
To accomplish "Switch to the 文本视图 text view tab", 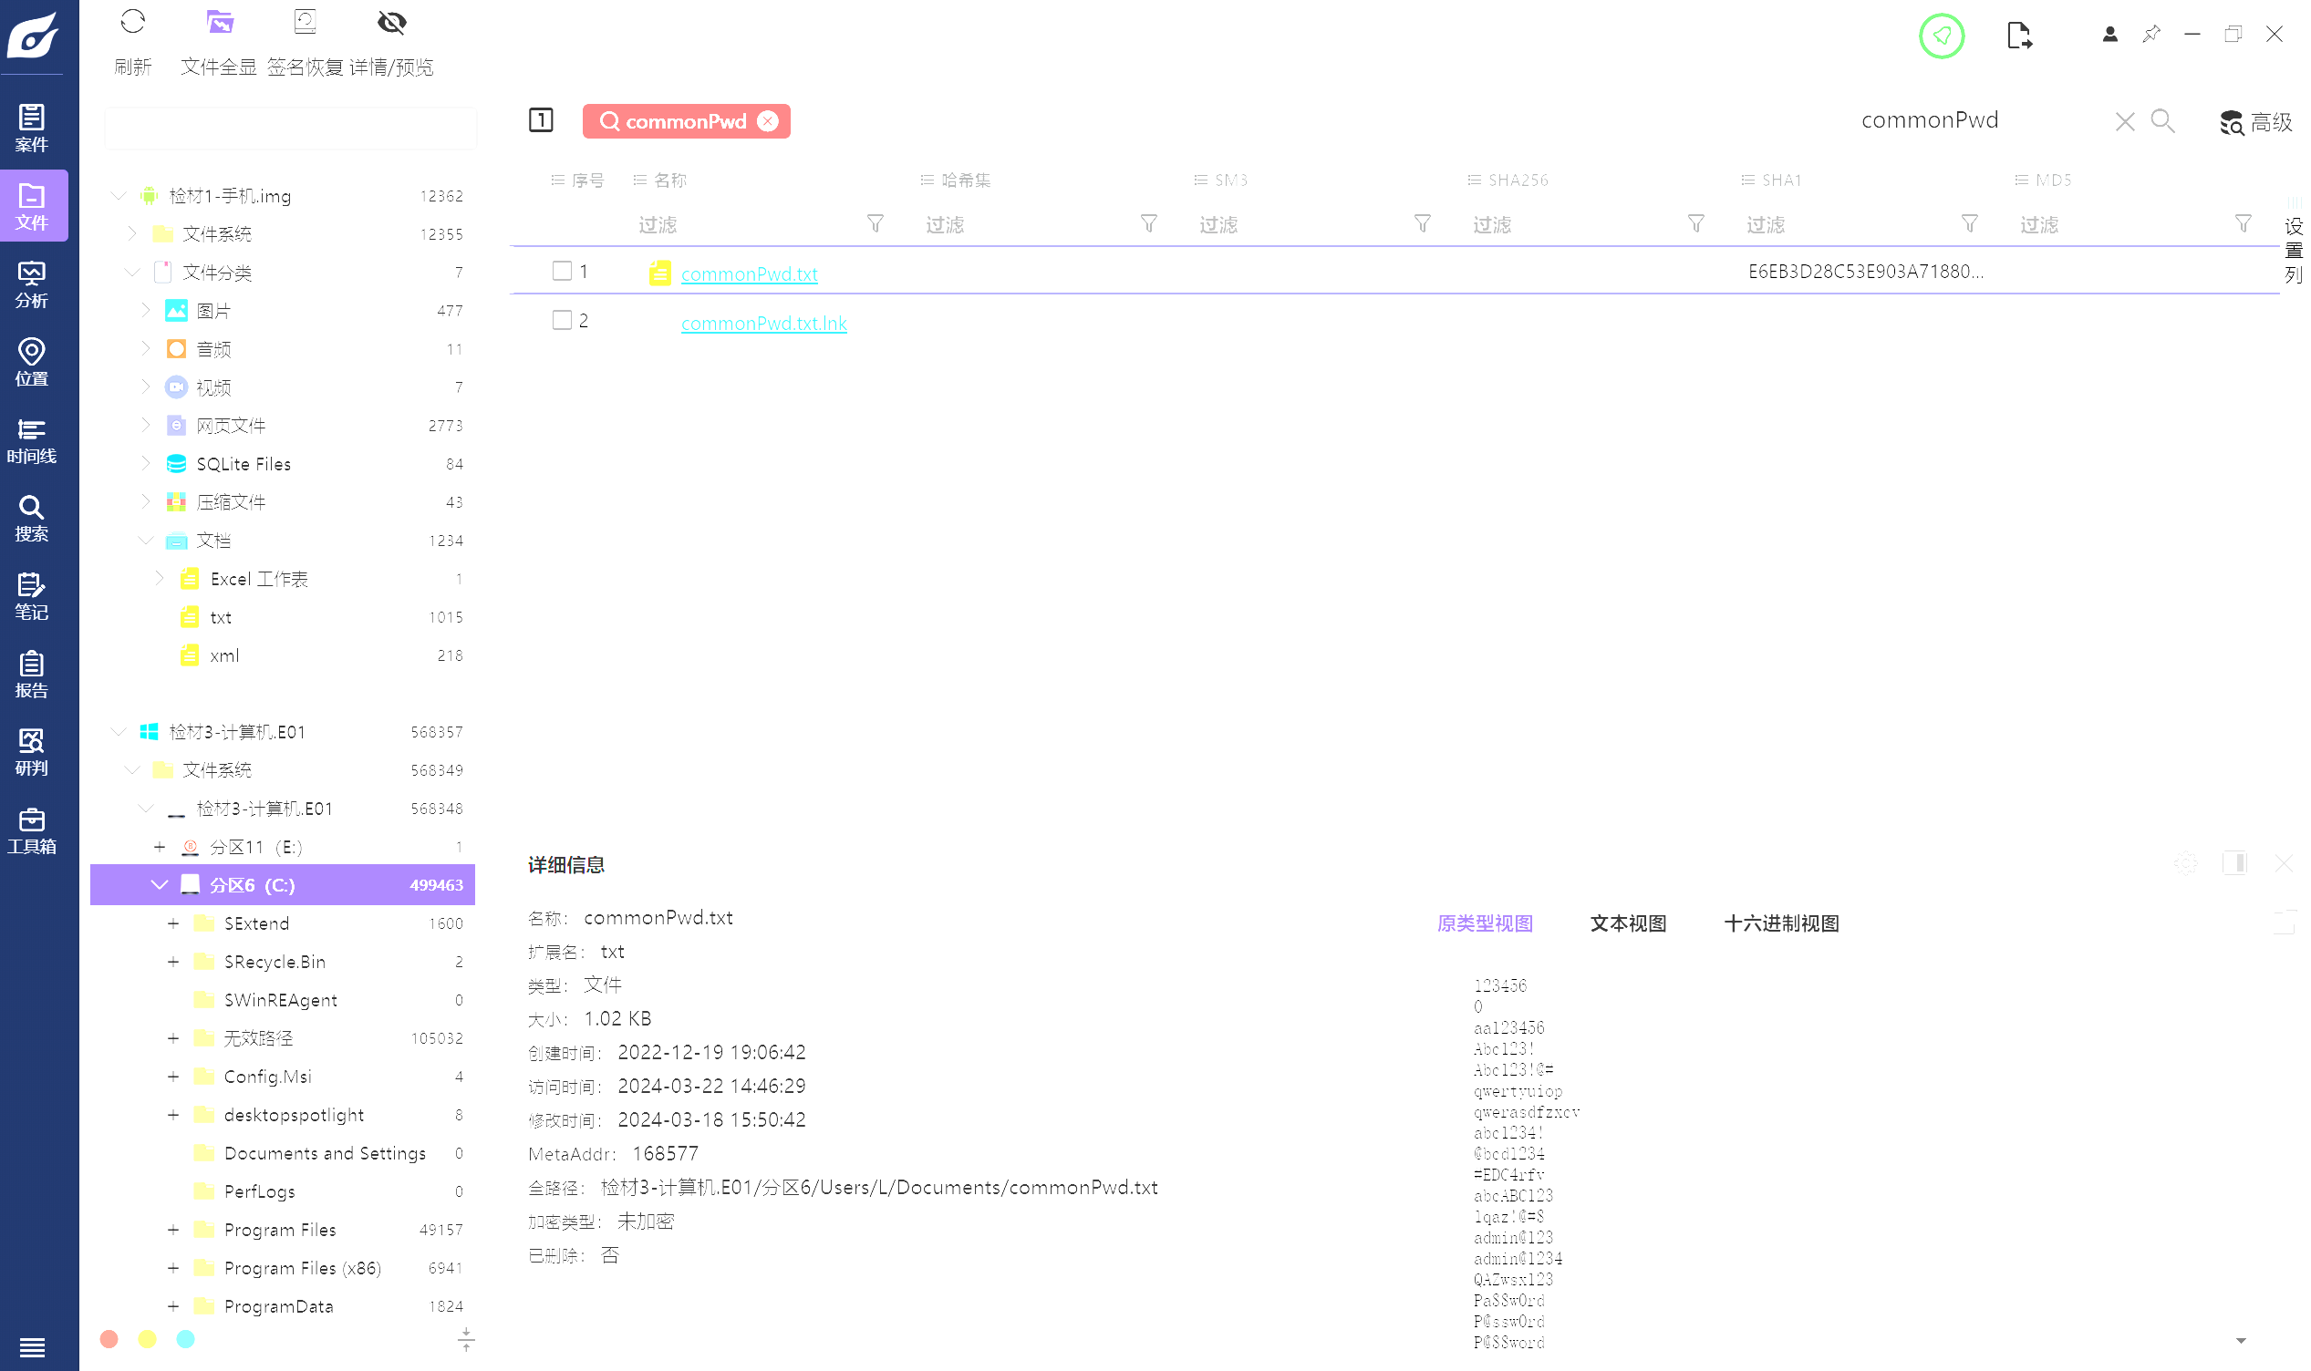I will [x=1627, y=923].
